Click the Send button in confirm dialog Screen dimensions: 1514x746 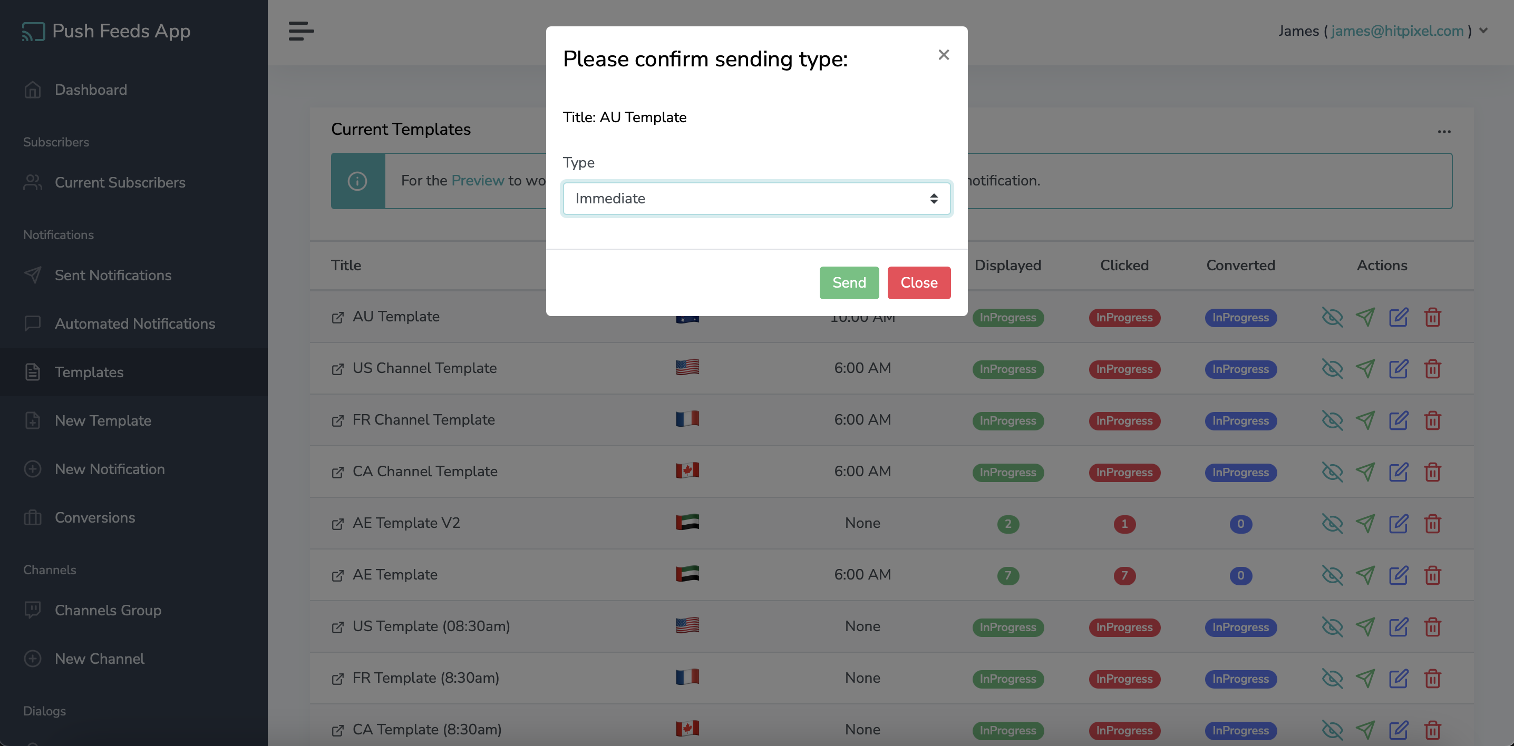[x=849, y=282]
